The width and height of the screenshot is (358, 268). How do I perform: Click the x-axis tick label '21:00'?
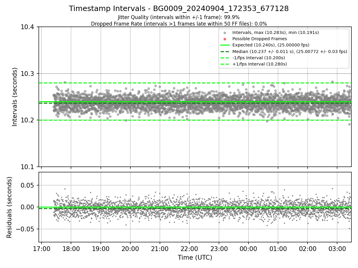pos(160,248)
